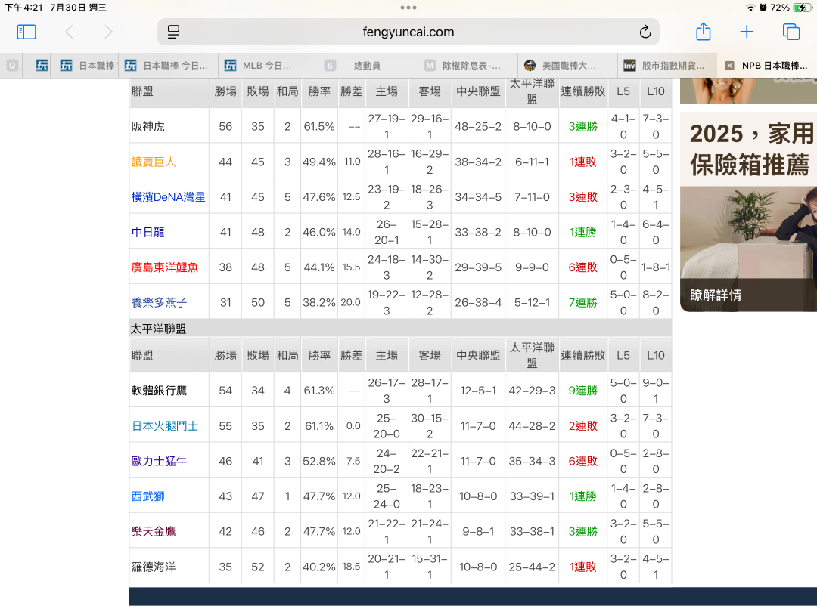817x612 pixels.
Task: Show the tab overview
Action: click(x=791, y=32)
